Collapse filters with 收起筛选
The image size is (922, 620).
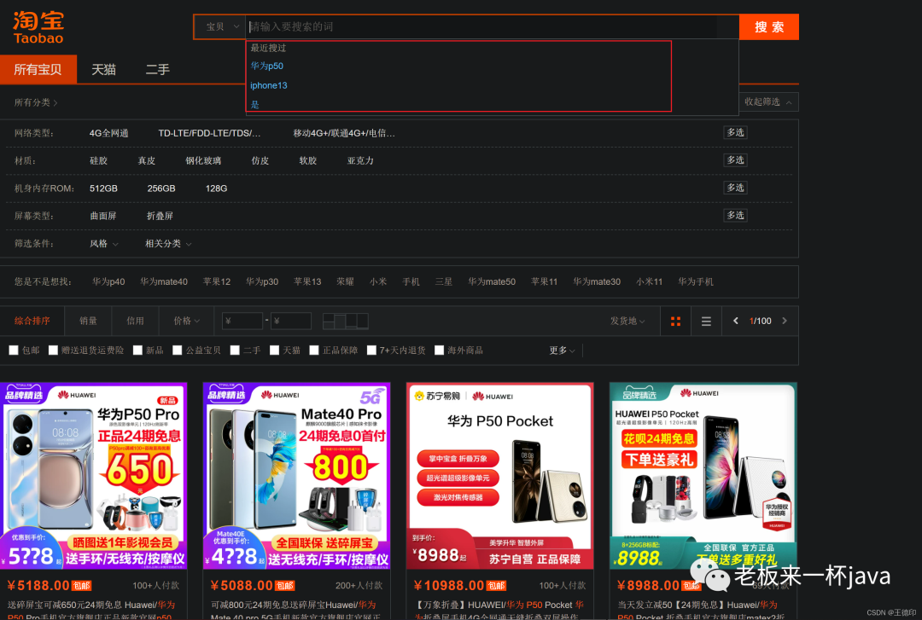click(768, 102)
